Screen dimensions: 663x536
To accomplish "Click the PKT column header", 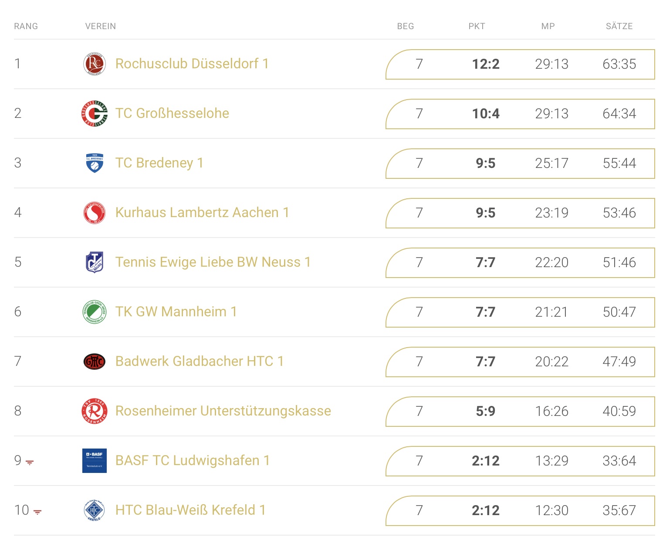I will (477, 27).
